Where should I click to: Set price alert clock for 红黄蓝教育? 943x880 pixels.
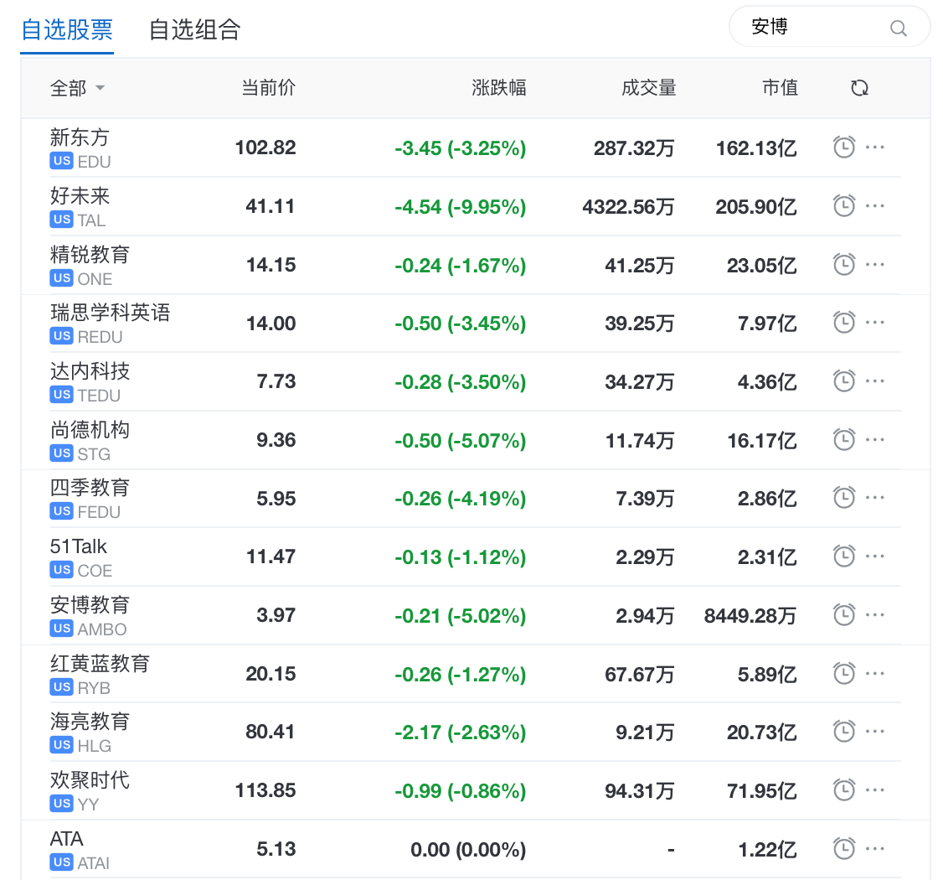pos(844,674)
